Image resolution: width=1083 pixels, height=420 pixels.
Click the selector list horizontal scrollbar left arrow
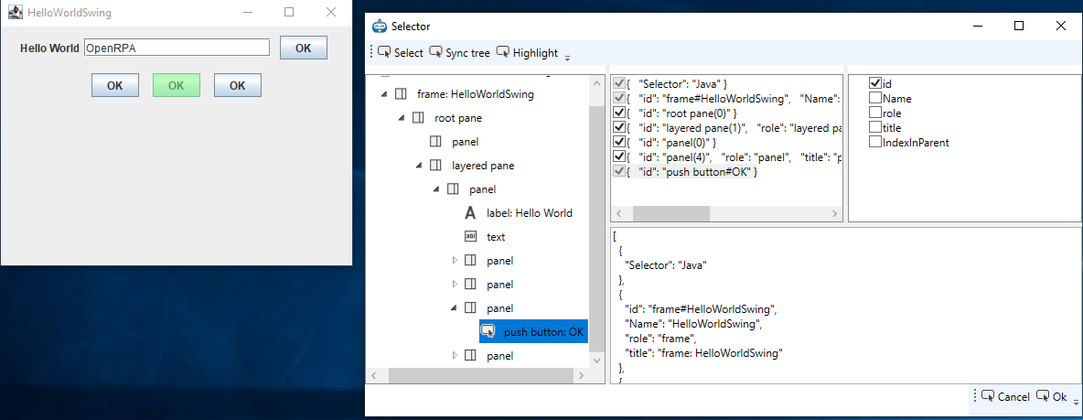click(x=619, y=213)
